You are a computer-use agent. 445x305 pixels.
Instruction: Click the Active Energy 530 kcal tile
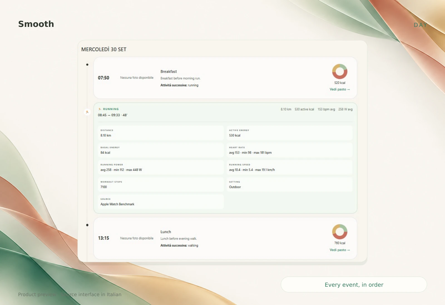pos(289,133)
